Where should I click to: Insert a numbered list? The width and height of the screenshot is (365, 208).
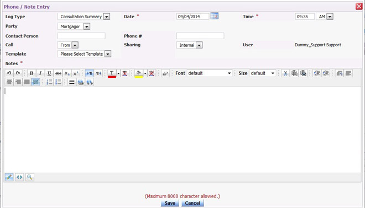[49, 82]
